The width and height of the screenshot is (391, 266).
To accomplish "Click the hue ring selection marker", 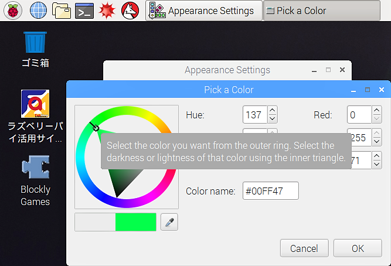I will click(x=96, y=128).
